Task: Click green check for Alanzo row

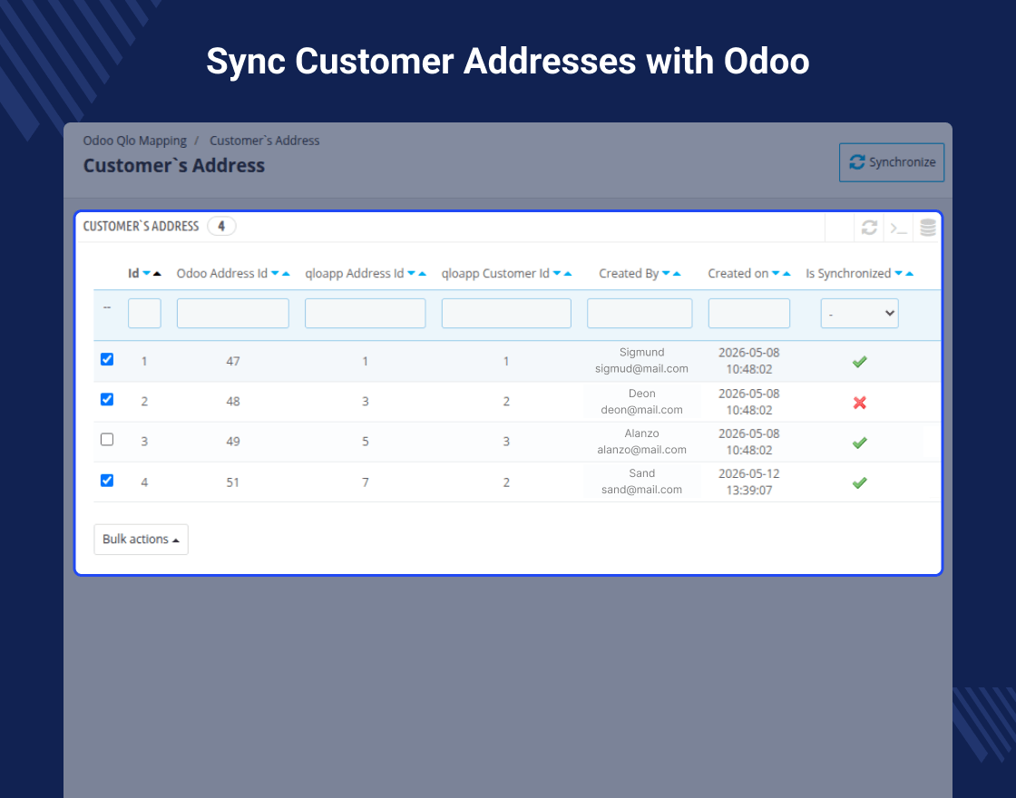Action: pyautogui.click(x=859, y=443)
